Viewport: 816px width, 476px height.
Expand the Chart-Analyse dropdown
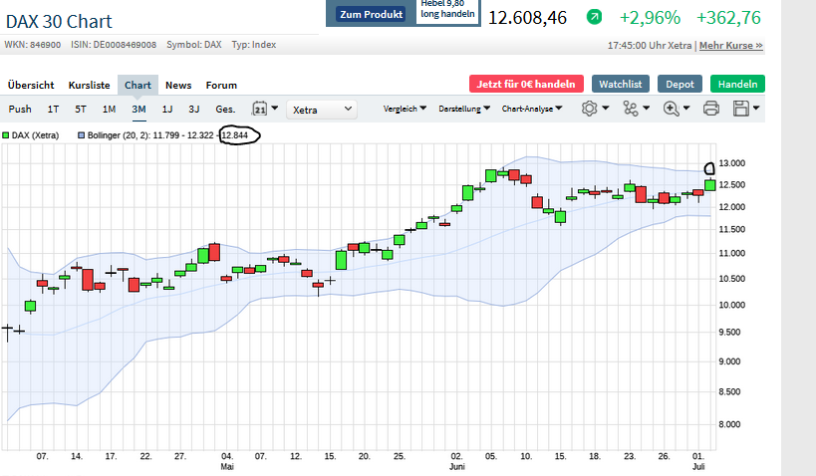(x=531, y=109)
